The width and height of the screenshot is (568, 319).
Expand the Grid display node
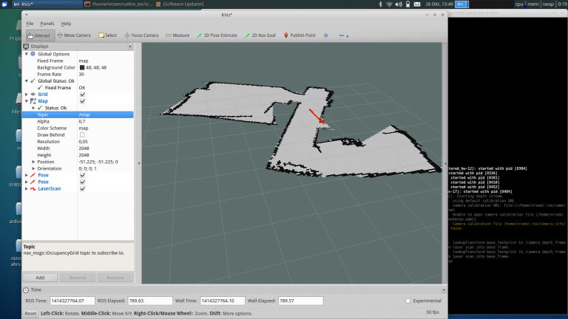[x=27, y=95]
